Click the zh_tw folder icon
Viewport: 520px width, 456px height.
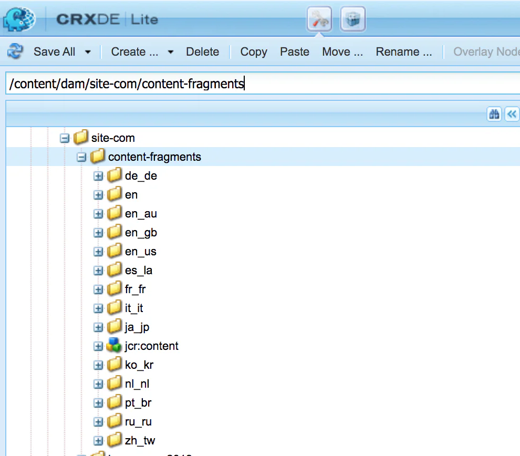click(x=115, y=440)
